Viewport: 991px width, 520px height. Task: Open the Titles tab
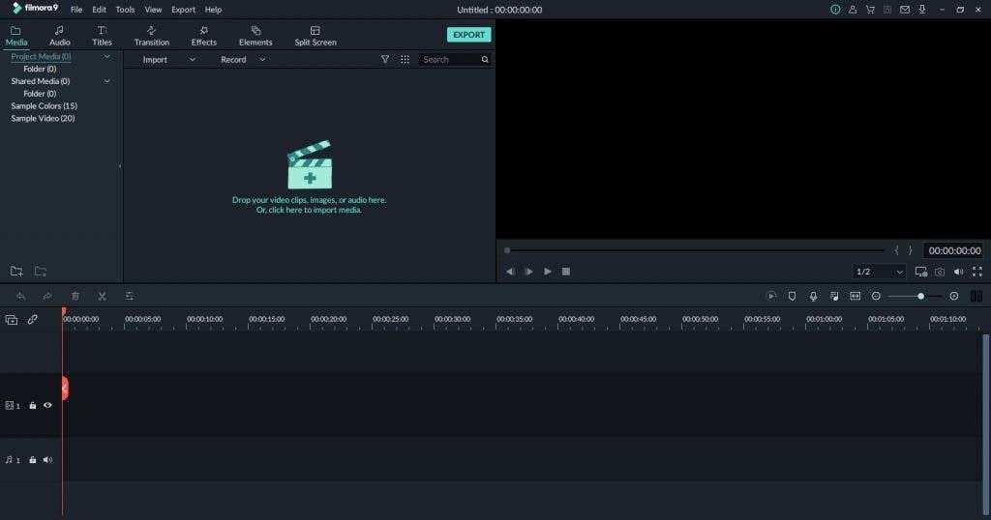click(x=102, y=36)
